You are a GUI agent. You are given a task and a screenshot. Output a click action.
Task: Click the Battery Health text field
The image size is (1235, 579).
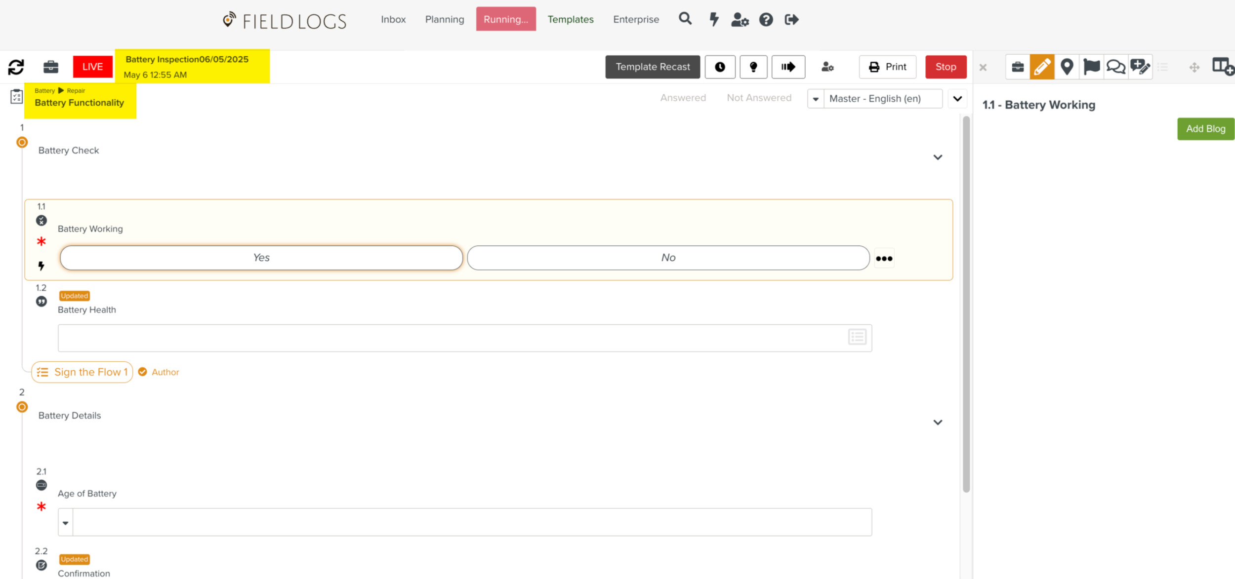point(452,338)
